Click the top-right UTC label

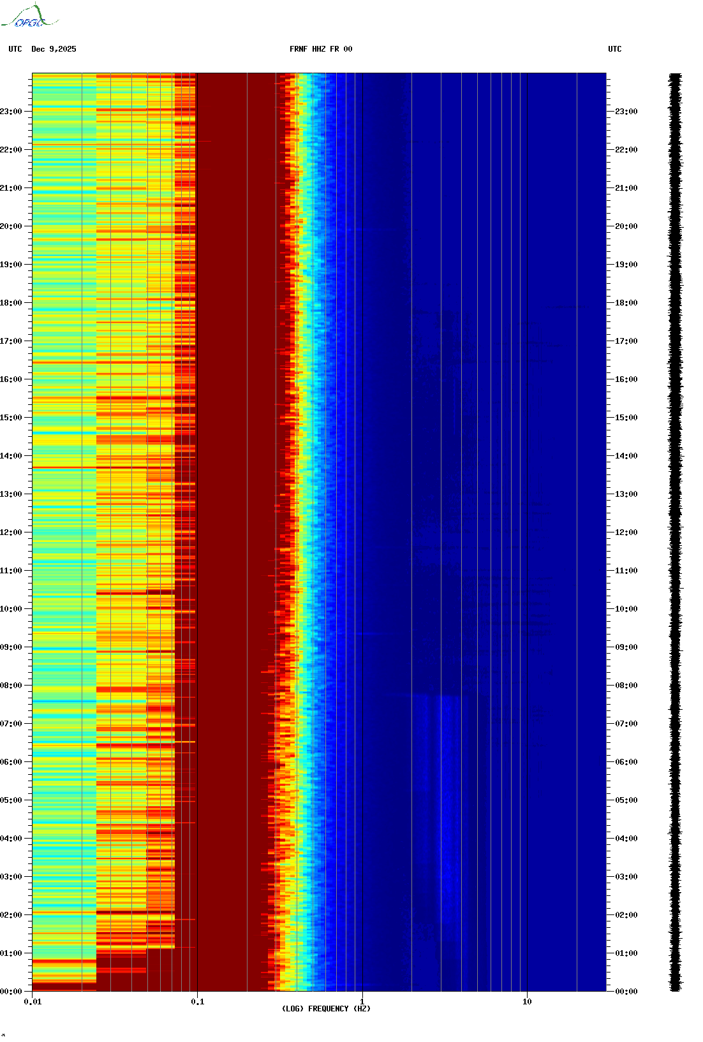pyautogui.click(x=615, y=49)
